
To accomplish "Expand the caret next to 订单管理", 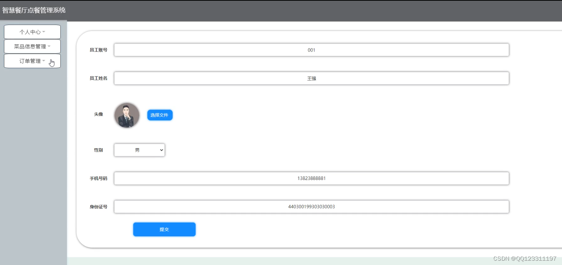I will tap(44, 61).
